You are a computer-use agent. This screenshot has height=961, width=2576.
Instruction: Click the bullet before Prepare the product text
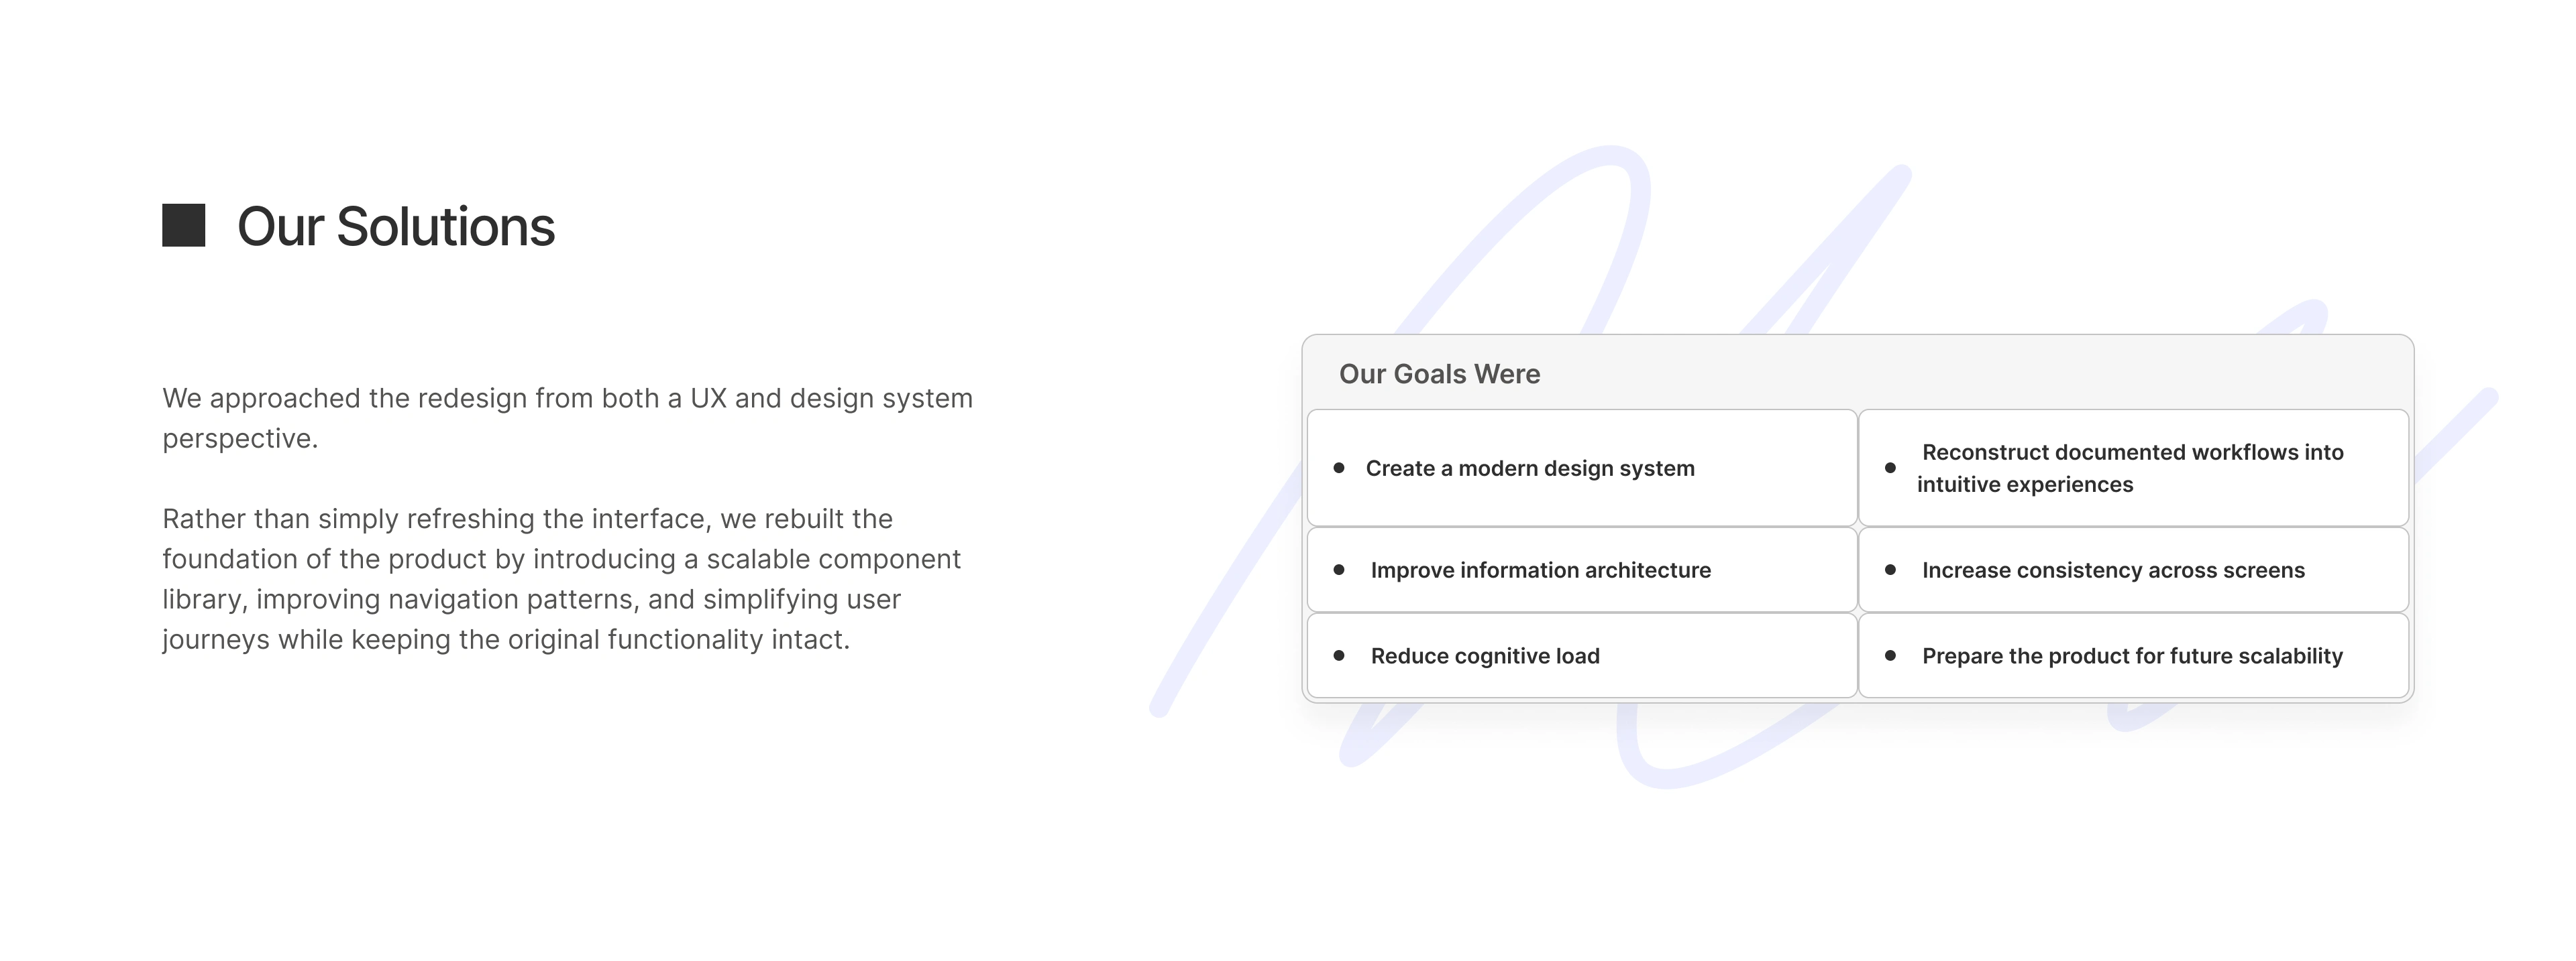pos(1890,655)
